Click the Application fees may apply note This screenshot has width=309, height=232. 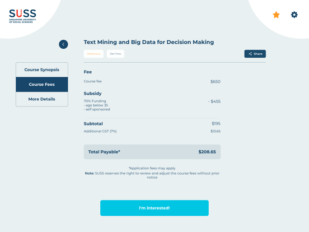[x=152, y=168]
